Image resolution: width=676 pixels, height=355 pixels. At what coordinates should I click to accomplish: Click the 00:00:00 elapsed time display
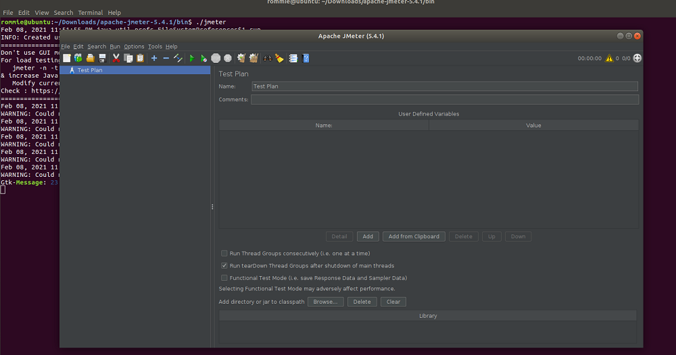[x=589, y=59]
